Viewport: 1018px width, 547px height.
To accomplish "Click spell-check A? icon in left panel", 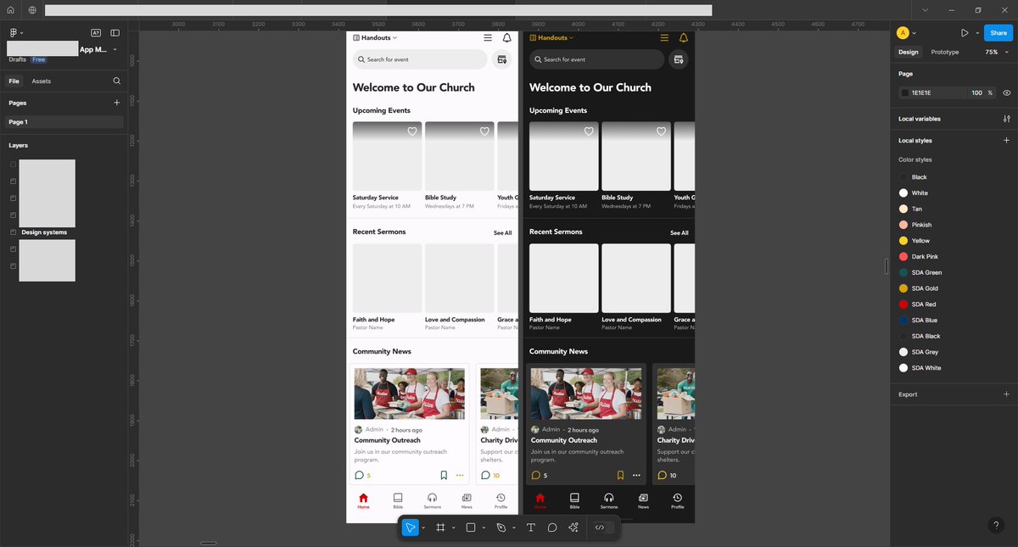I will click(96, 33).
